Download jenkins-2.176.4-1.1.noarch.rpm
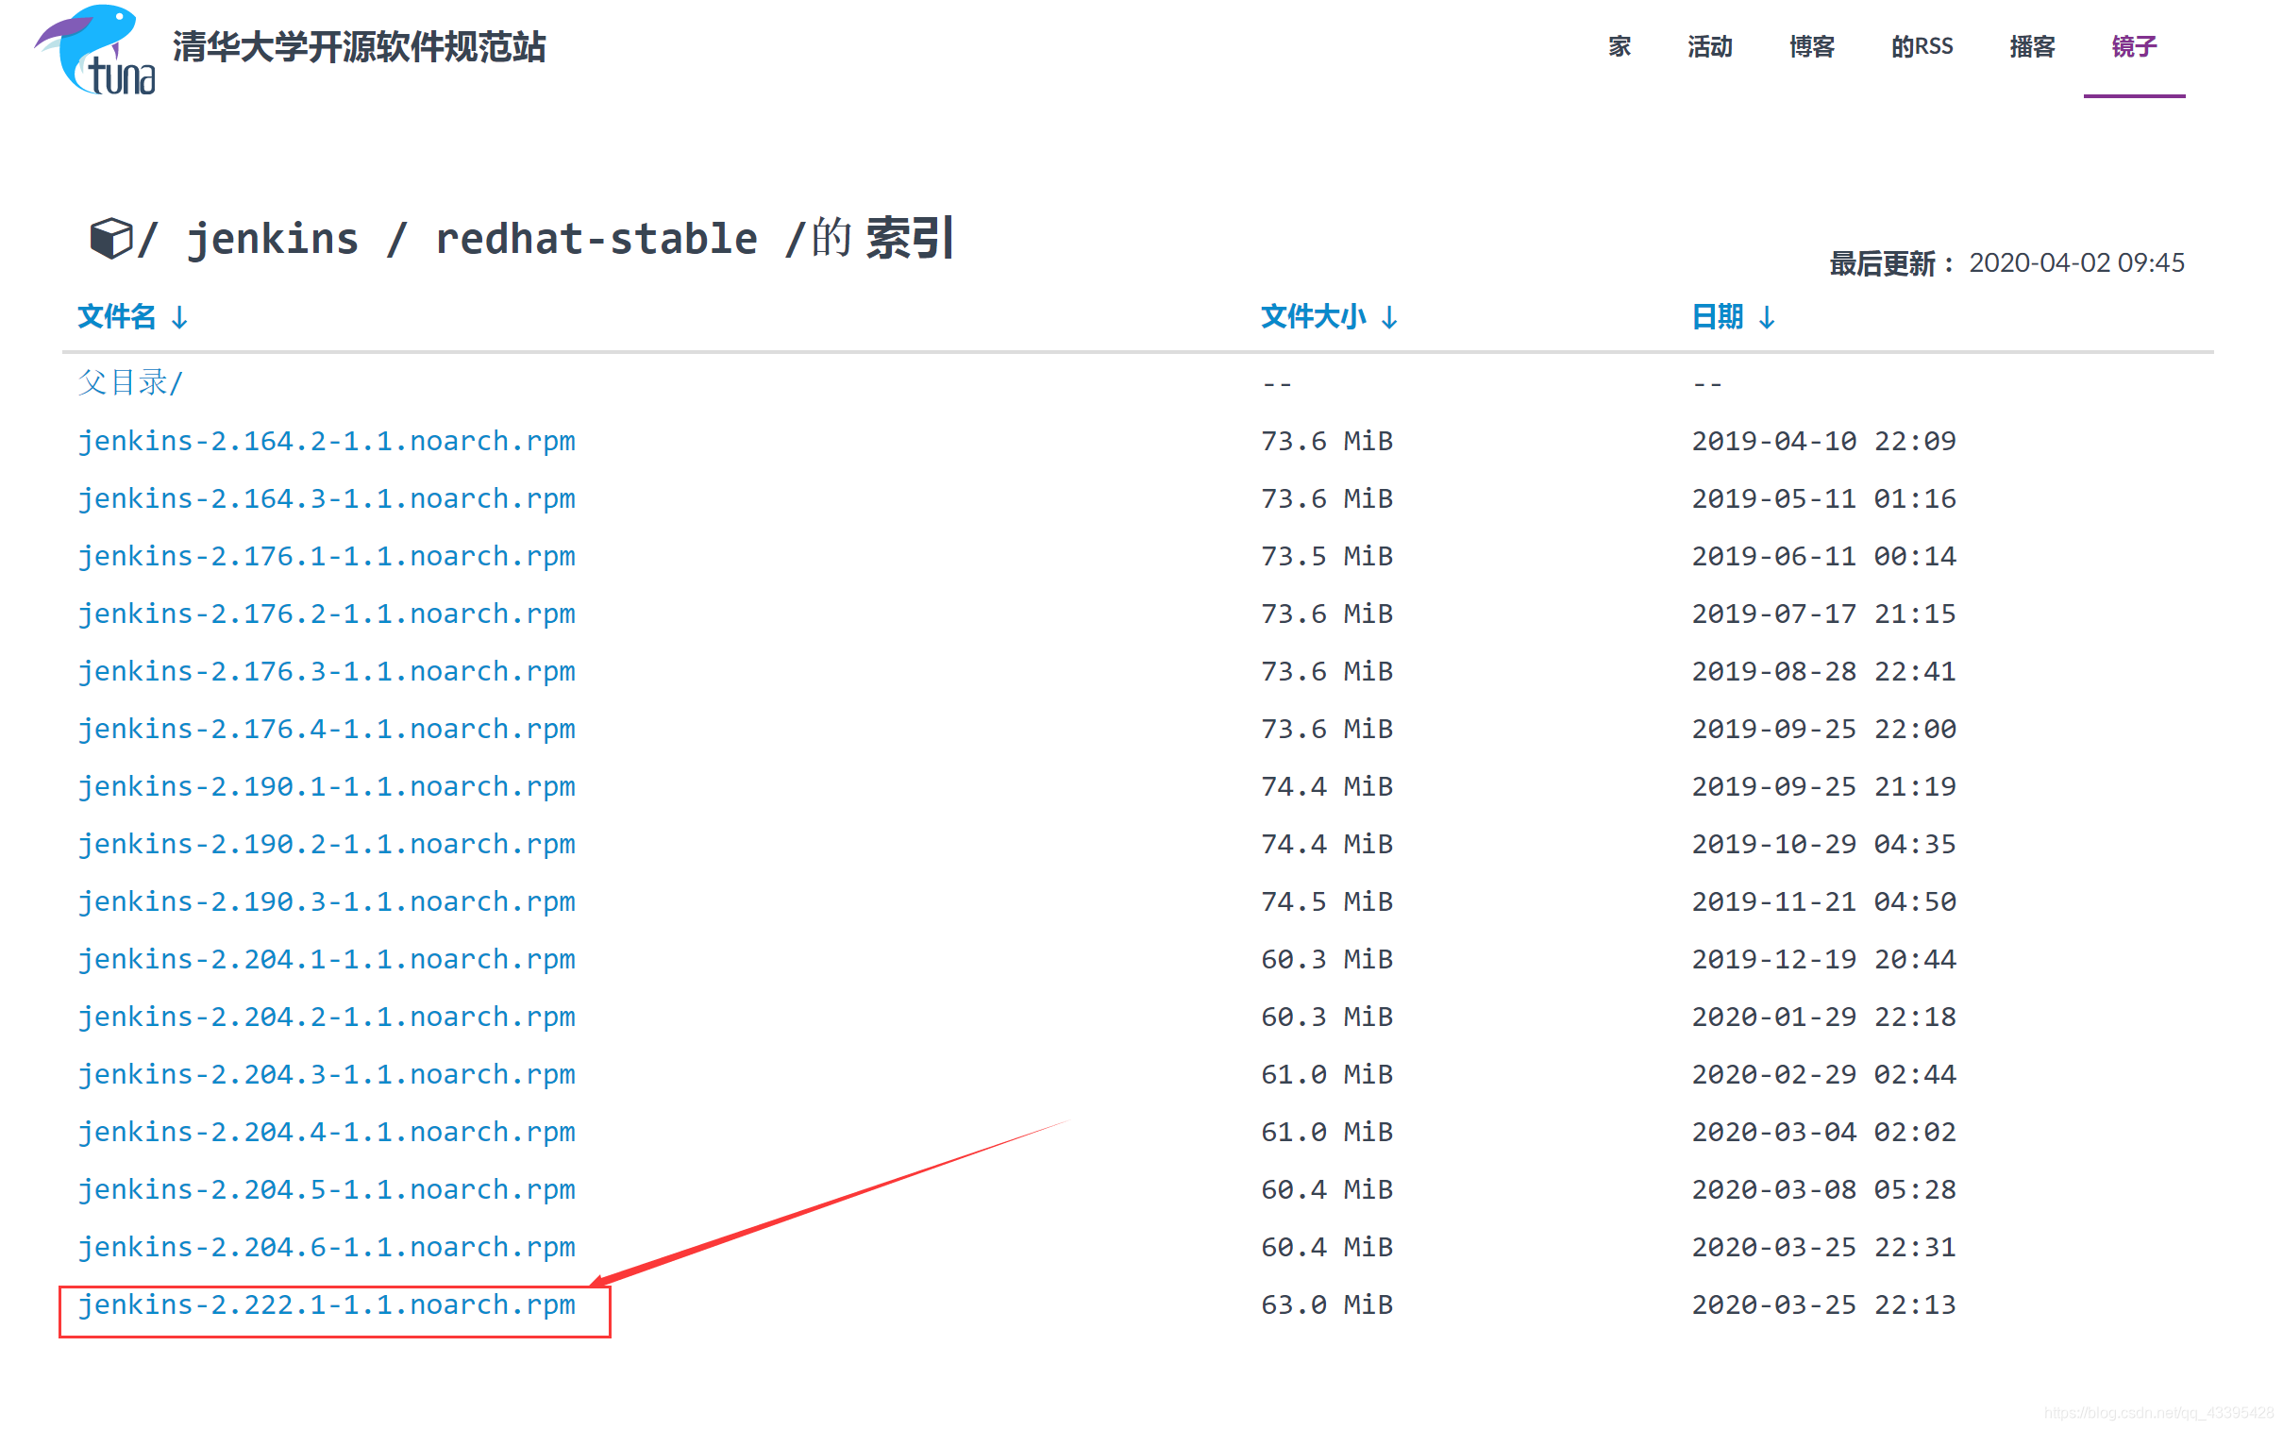Viewport: 2283px width, 1430px height. coord(327,730)
